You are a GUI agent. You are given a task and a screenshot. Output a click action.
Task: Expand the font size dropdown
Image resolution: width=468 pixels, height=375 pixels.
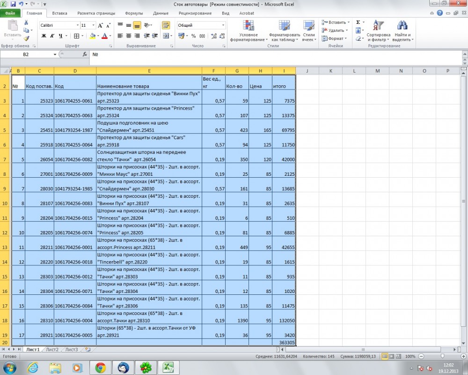pos(94,25)
